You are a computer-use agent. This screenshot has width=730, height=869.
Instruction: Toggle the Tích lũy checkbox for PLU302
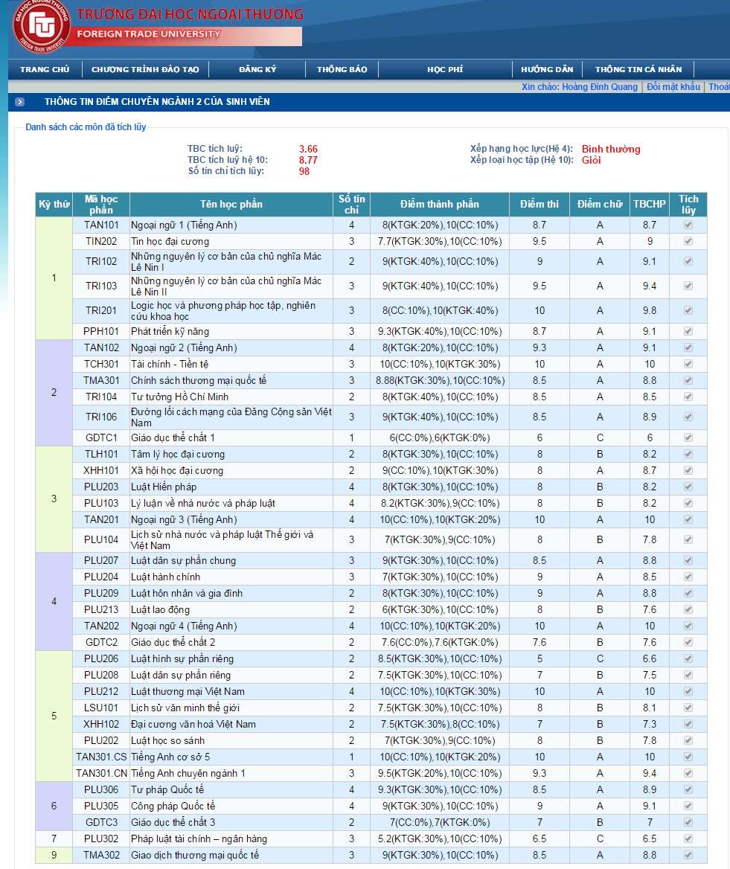[x=688, y=838]
